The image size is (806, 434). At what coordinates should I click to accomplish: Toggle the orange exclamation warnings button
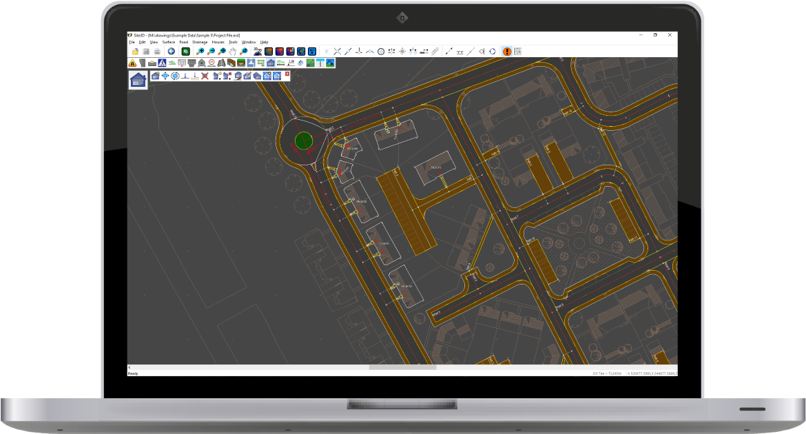click(x=507, y=52)
